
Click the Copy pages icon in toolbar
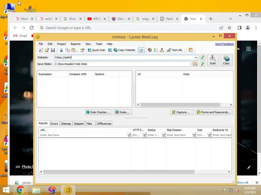pyautogui.click(x=67, y=50)
